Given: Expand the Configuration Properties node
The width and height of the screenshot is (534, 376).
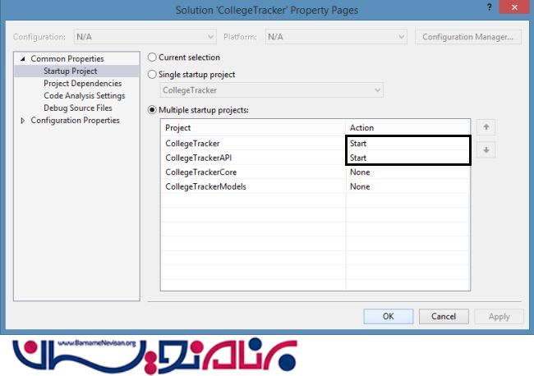Looking at the screenshot, I should click(x=23, y=121).
